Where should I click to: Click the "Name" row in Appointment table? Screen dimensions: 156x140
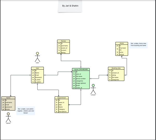[62, 107]
